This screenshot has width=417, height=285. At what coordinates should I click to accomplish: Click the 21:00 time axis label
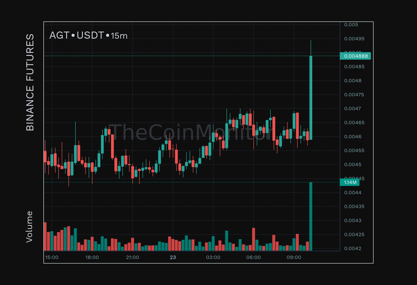click(x=132, y=257)
